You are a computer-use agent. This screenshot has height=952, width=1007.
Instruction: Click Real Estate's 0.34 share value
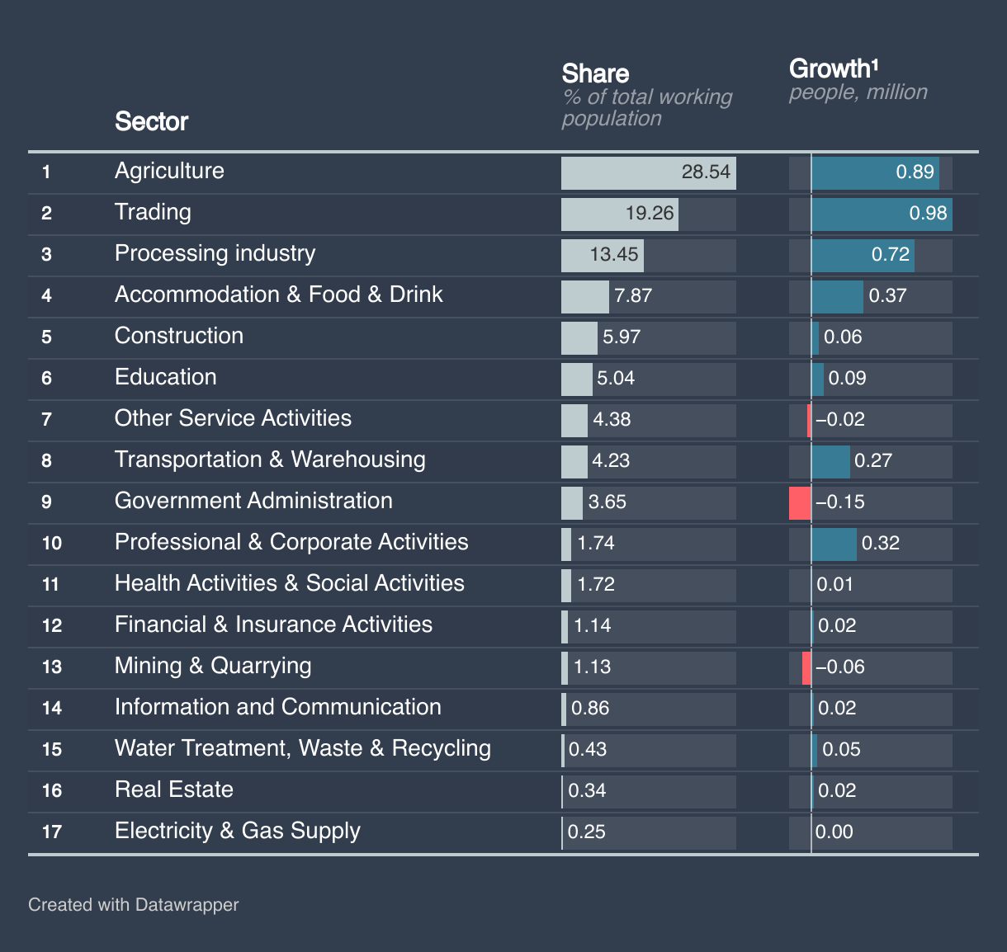[x=587, y=791]
